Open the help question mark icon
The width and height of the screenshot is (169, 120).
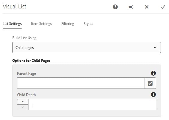(115, 7)
